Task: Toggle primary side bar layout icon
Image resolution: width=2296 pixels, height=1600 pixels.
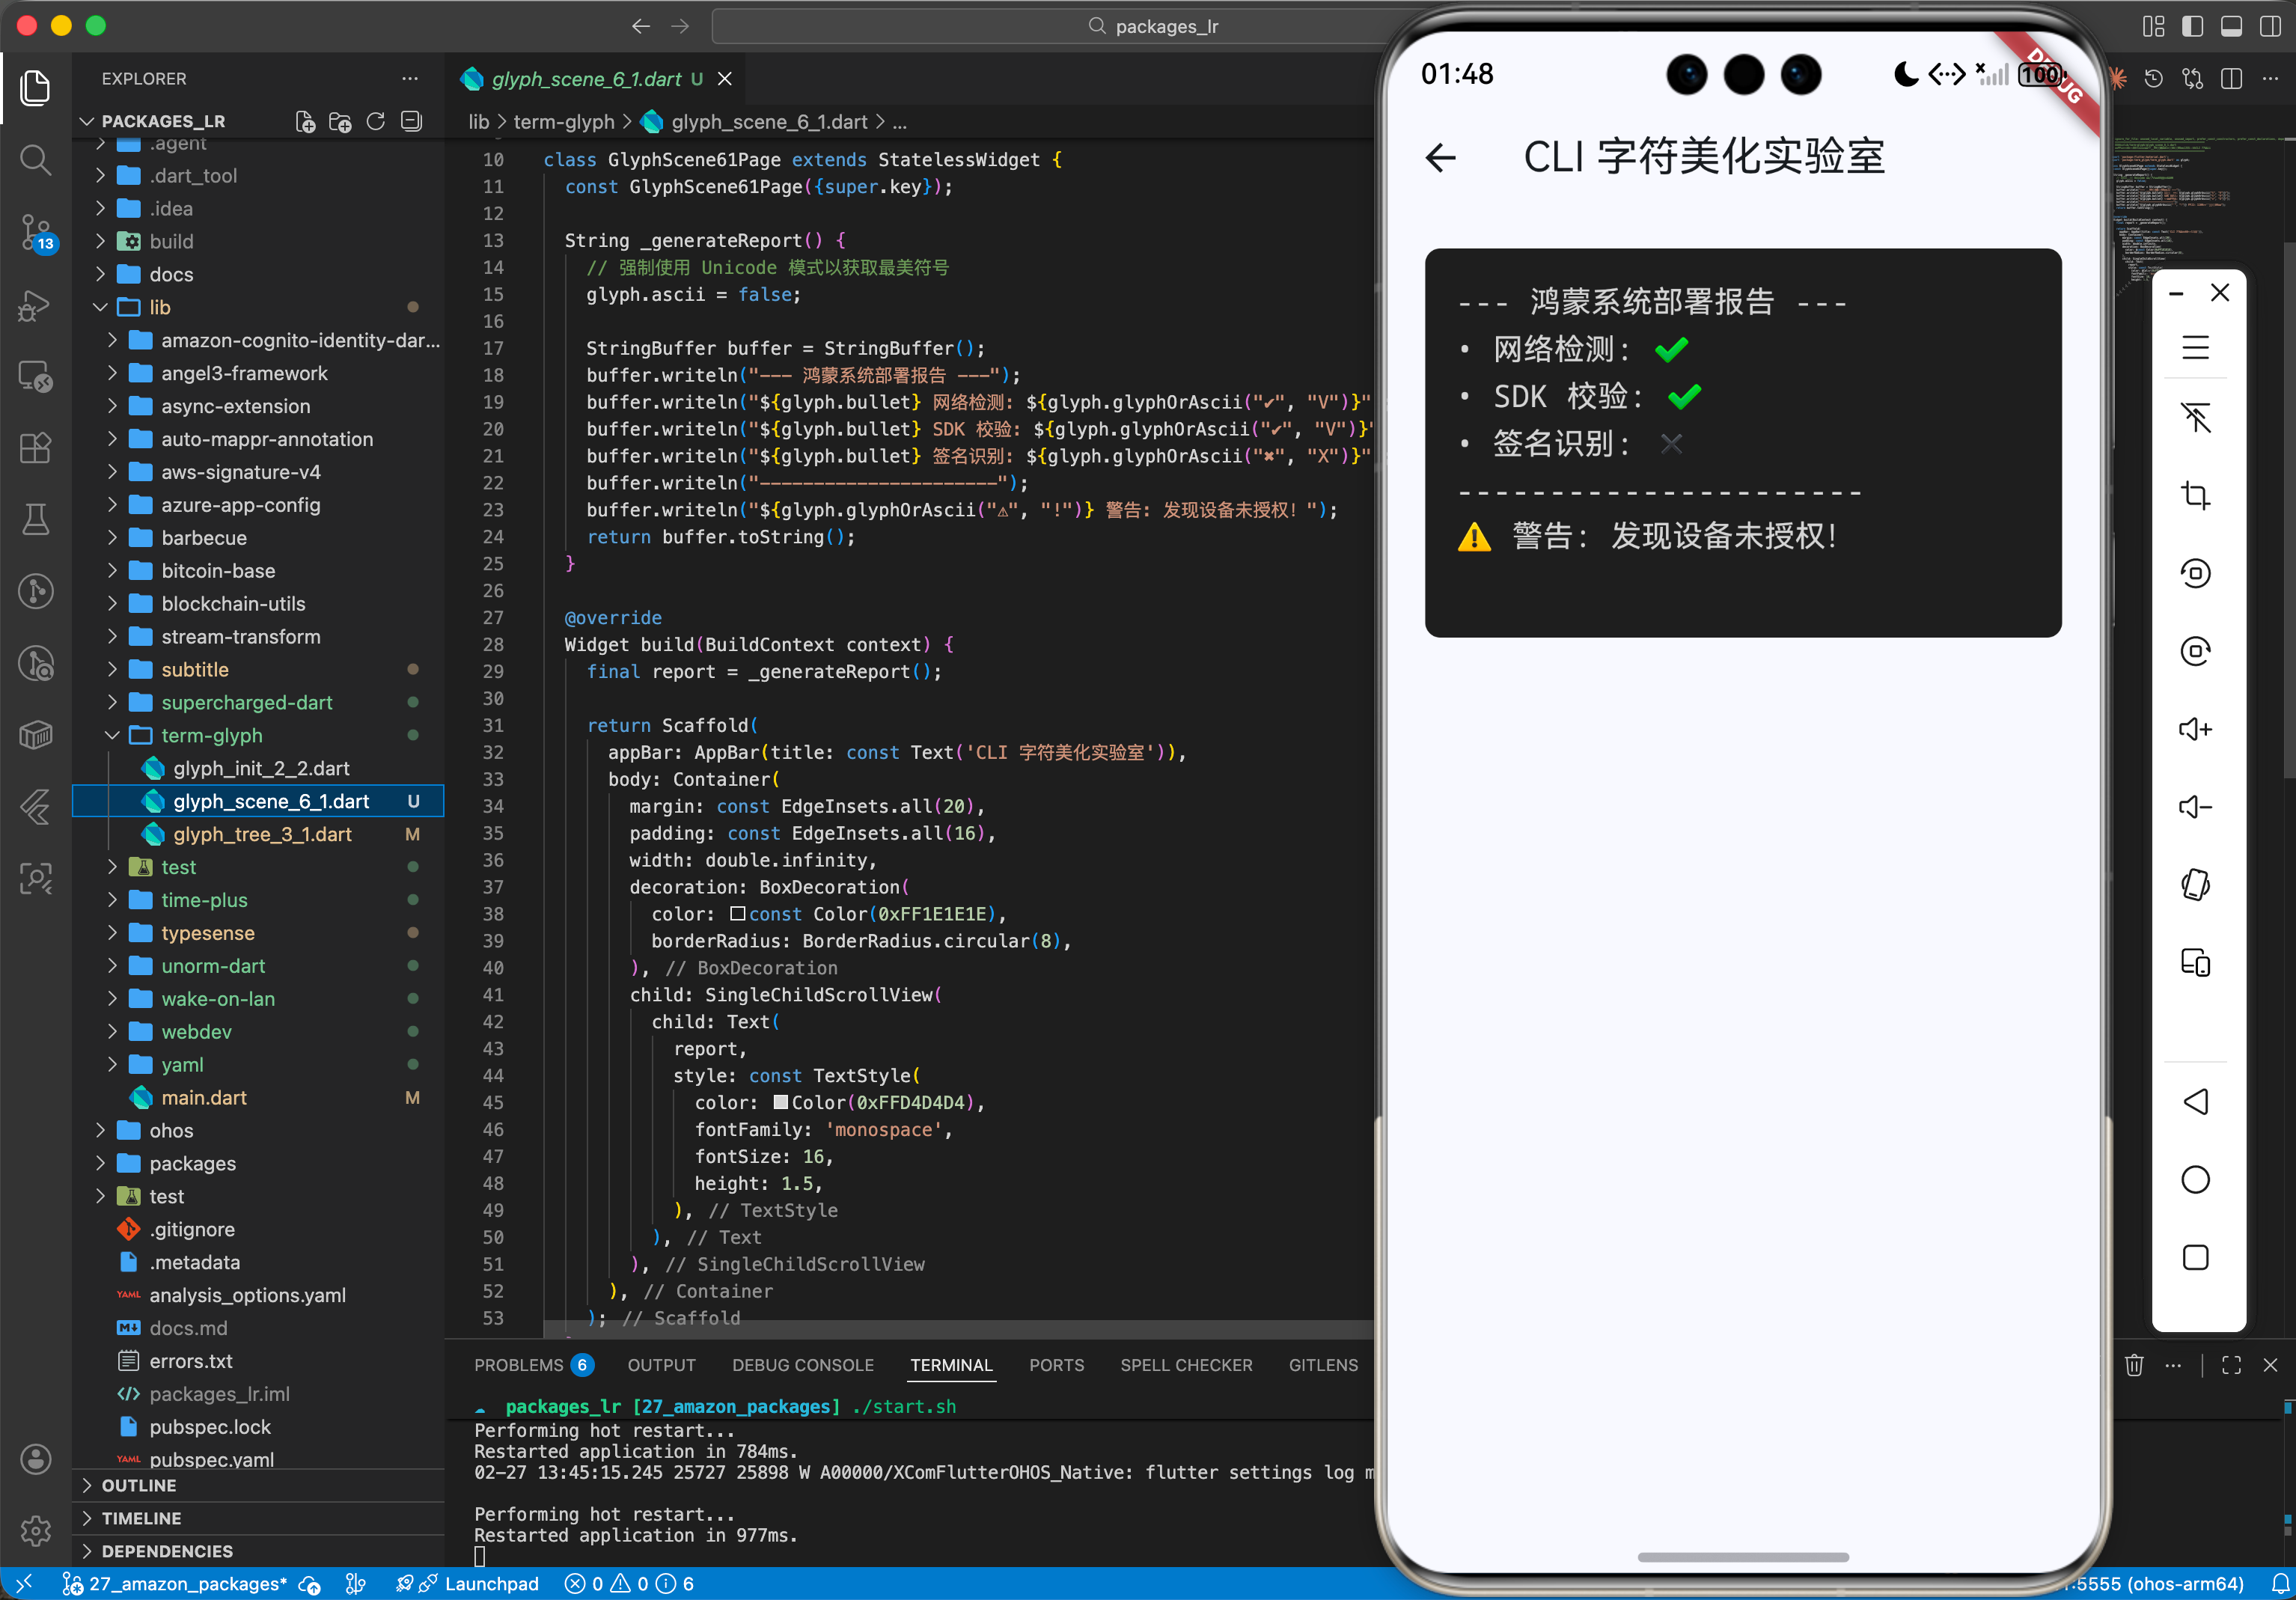Action: pyautogui.click(x=2192, y=26)
